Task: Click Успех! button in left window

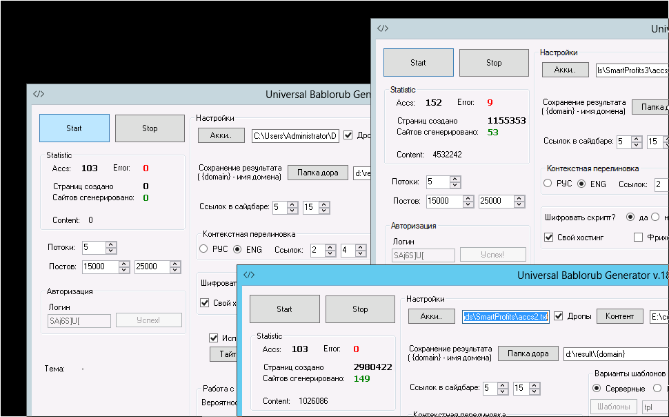Action: coord(148,320)
